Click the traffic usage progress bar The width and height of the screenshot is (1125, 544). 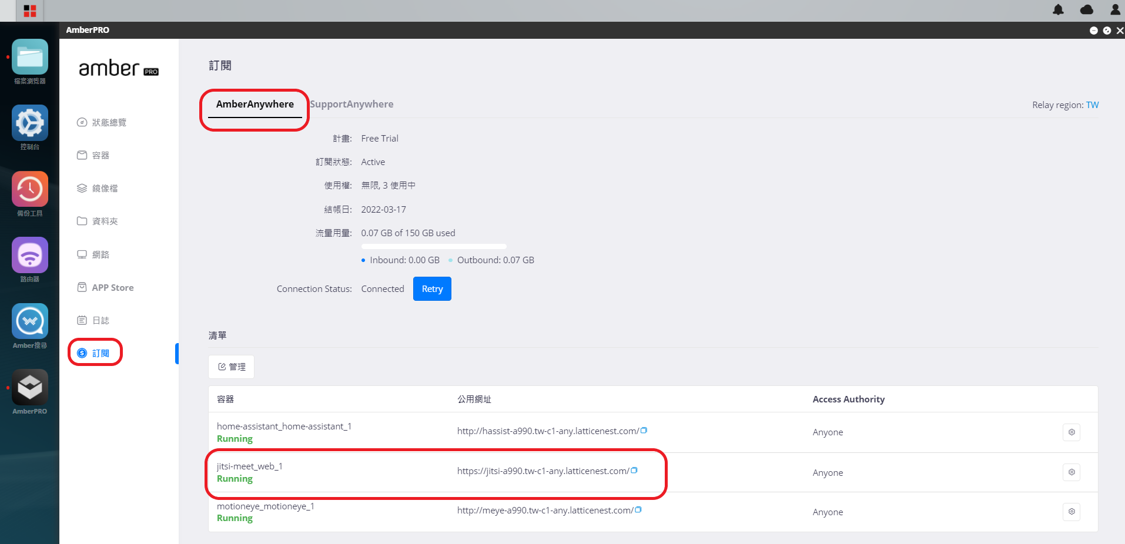pos(434,246)
